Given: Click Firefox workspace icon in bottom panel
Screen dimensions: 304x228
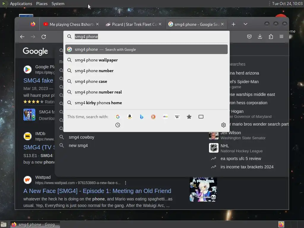Looking at the screenshot, I should click(x=281, y=224).
